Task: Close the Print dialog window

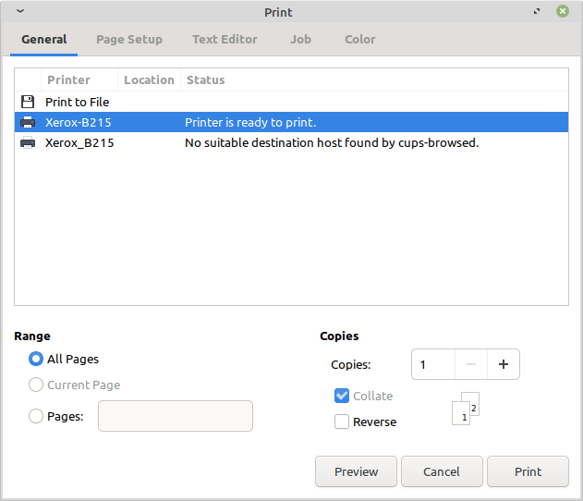Action: coord(563,12)
